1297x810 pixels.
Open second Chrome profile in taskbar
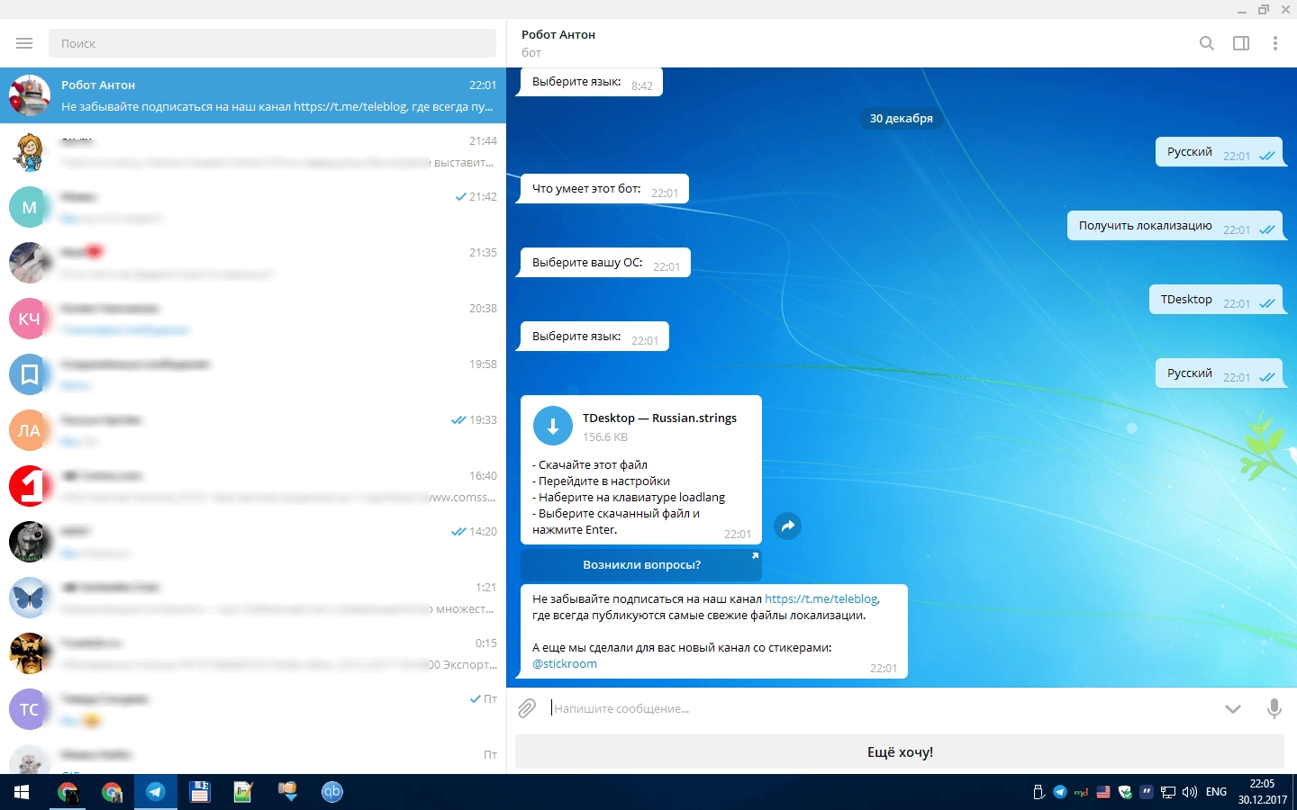click(x=112, y=792)
